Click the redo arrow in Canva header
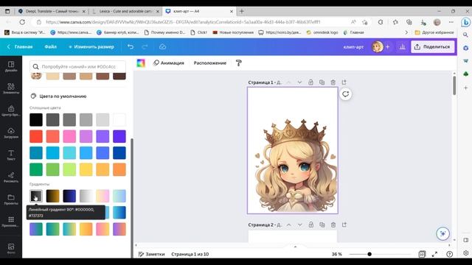 pyautogui.click(x=145, y=47)
